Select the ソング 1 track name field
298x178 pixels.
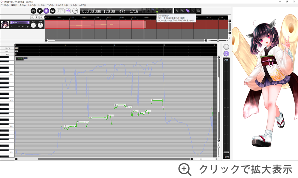tap(20, 23)
